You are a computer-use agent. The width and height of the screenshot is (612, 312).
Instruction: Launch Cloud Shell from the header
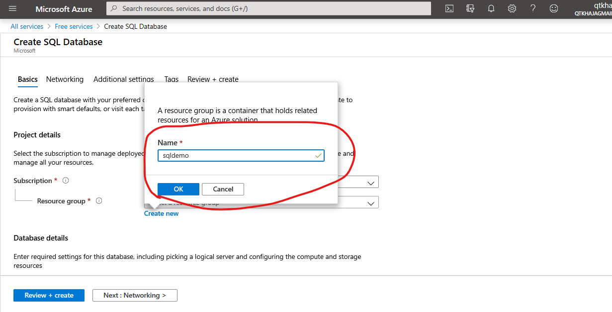[x=449, y=8]
